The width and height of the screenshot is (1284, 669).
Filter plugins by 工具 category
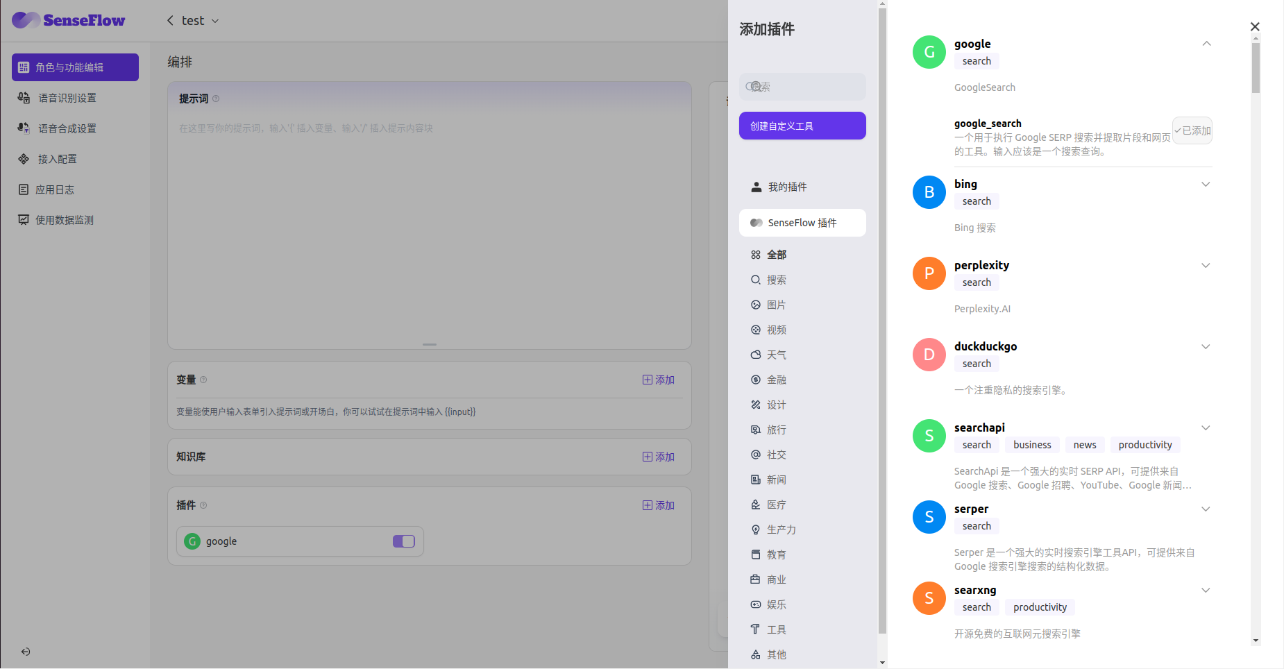pyautogui.click(x=769, y=629)
